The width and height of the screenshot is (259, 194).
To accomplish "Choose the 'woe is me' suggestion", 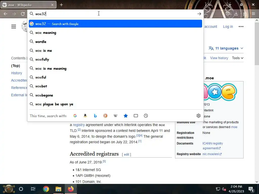I will [115, 51].
